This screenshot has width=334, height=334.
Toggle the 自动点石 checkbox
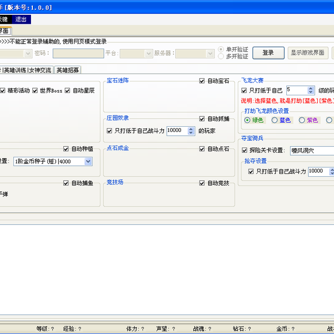pyautogui.click(x=202, y=149)
